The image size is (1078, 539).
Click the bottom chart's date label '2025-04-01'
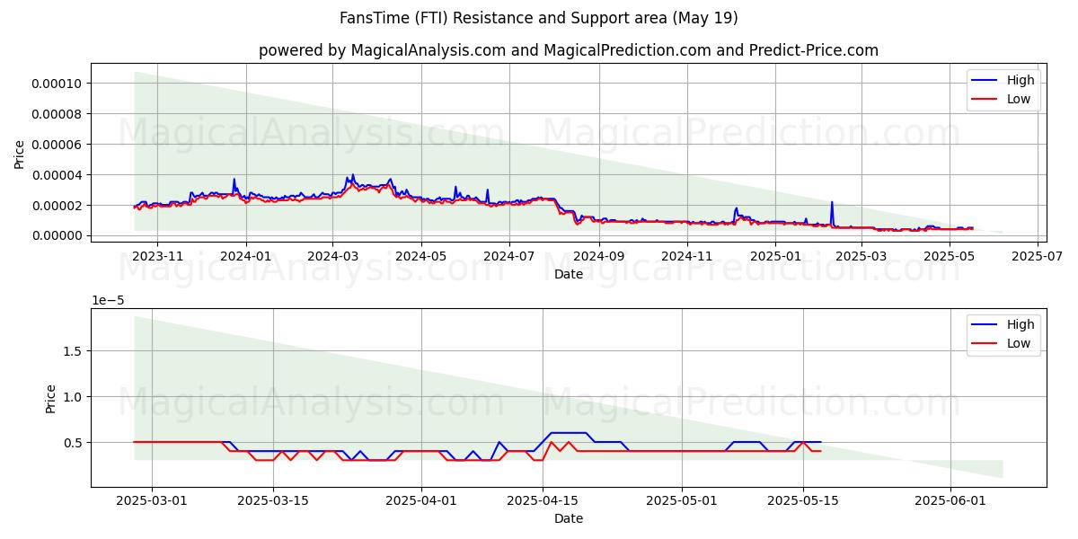pos(422,500)
